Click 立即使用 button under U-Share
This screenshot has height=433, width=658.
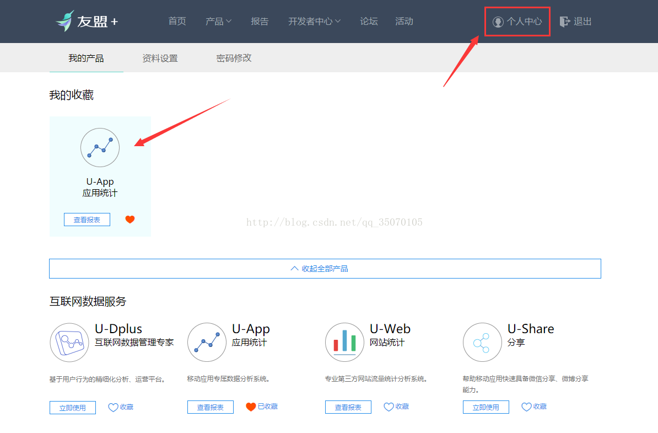486,407
